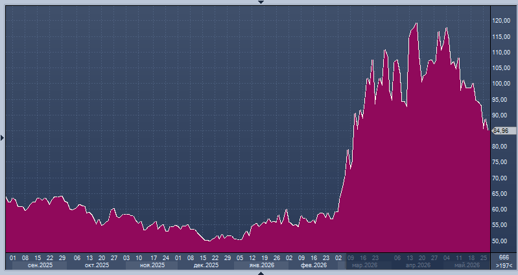518x275 pixels.
Task: Select the май.2026 month segment
Action: [x=467, y=265]
